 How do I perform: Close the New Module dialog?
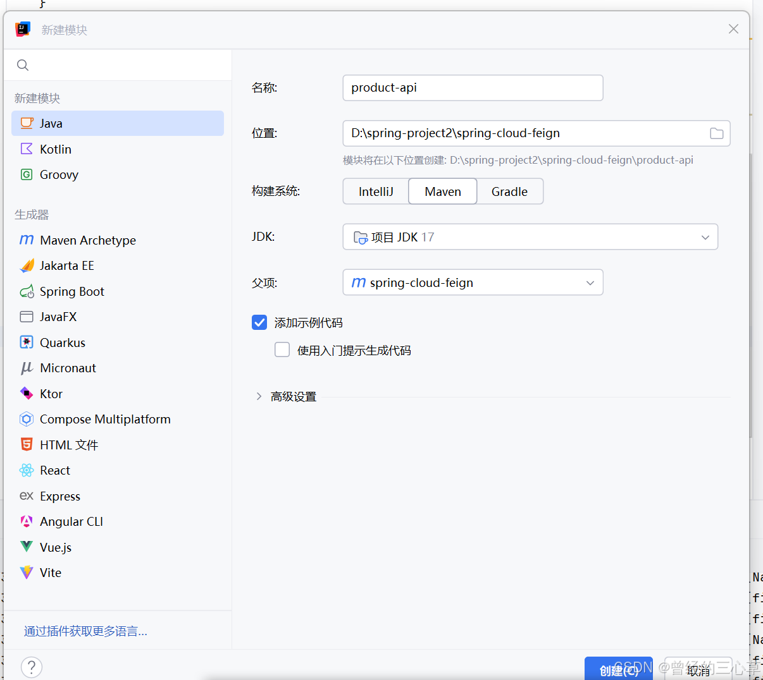point(733,29)
